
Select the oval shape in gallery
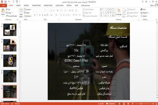tap(110, 9)
